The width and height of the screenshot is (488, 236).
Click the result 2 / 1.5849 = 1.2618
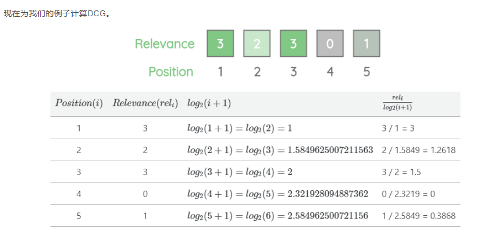(x=419, y=150)
